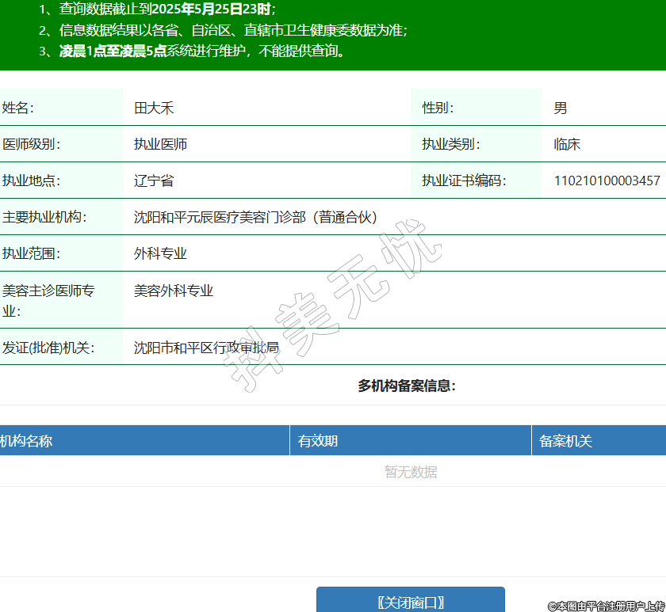Click the certificate number 110210100003457
The height and width of the screenshot is (612, 666).
[607, 181]
